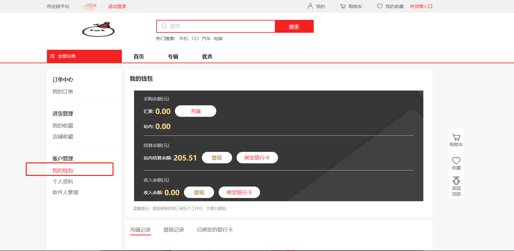Click the 返回顶部 up-arrow icon
The height and width of the screenshot is (251, 514).
[456, 181]
